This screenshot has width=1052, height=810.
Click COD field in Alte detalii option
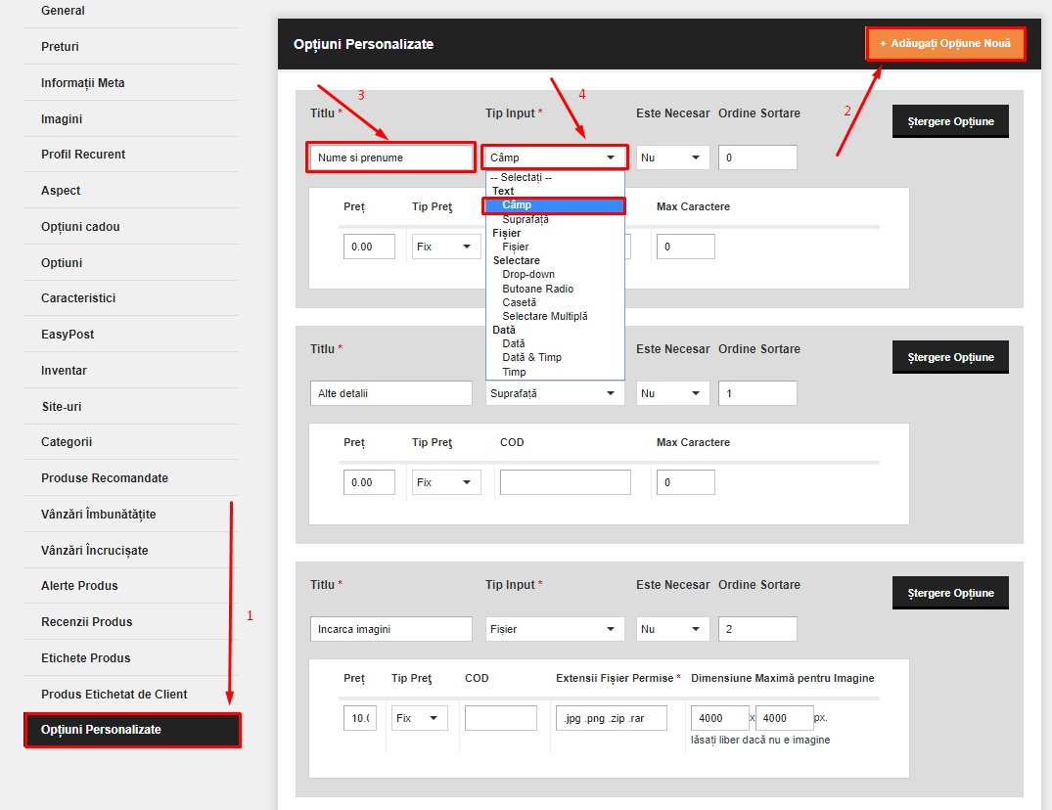(566, 482)
